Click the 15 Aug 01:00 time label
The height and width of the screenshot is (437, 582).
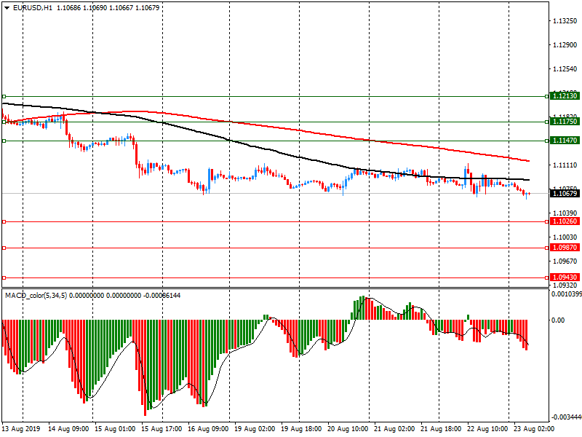pyautogui.click(x=115, y=429)
